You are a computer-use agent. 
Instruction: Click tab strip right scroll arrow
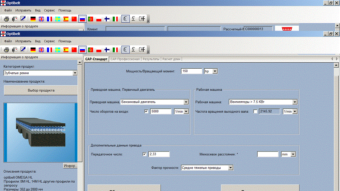click(337, 59)
